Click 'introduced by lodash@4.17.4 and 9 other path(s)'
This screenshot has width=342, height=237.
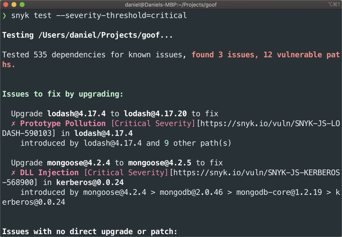point(126,143)
